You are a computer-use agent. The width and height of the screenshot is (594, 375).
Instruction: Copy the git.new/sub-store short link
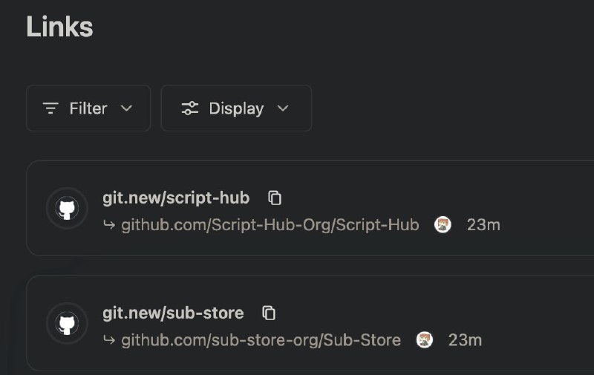(x=269, y=313)
